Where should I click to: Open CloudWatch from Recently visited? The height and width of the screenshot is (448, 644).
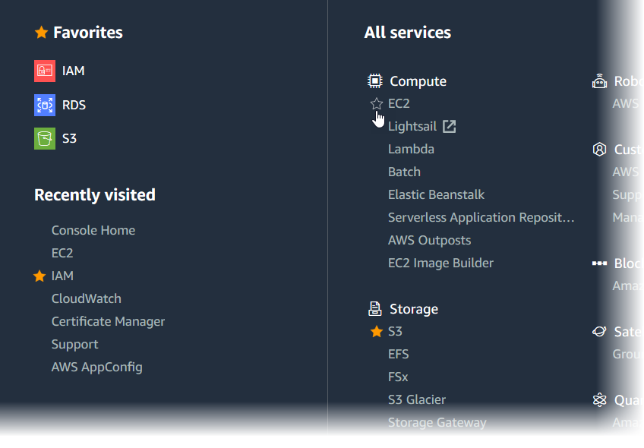[x=87, y=299]
